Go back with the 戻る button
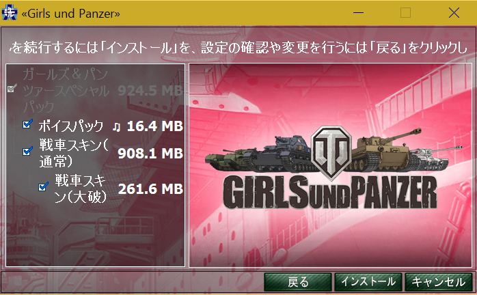Screen dimensions: 477x295 click(x=298, y=282)
